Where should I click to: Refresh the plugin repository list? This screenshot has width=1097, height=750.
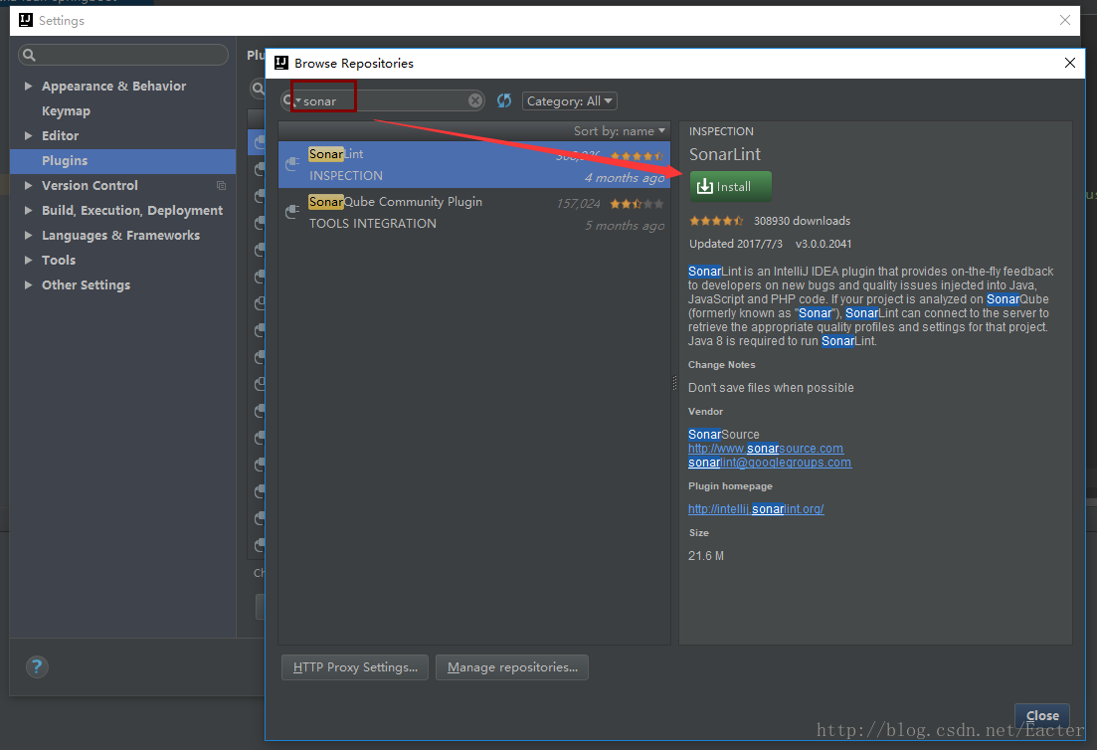[503, 100]
